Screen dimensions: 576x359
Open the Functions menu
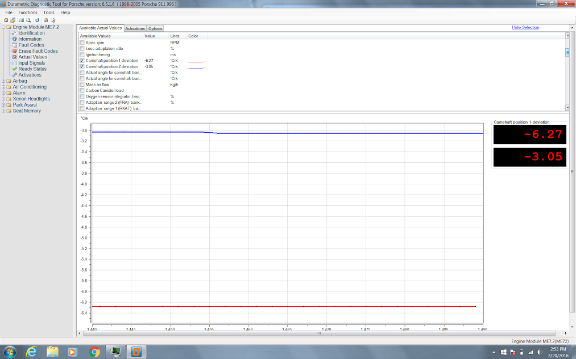27,12
